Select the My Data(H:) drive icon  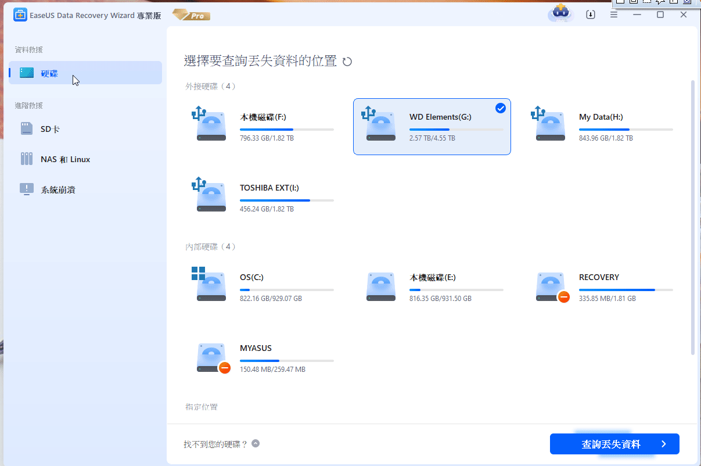pos(548,124)
